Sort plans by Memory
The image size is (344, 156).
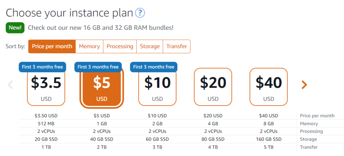click(89, 46)
